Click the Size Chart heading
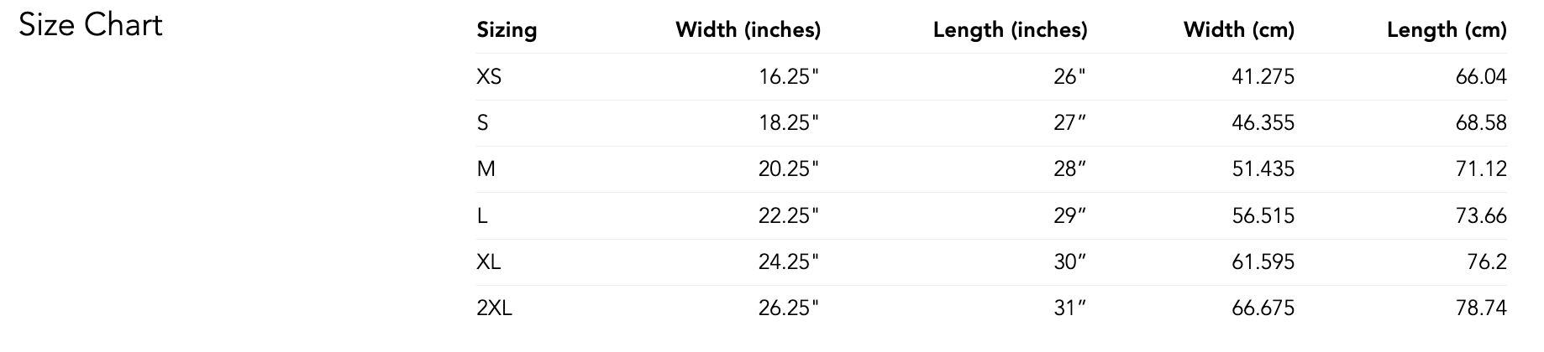Screen dimensions: 1544x352 pos(91,25)
